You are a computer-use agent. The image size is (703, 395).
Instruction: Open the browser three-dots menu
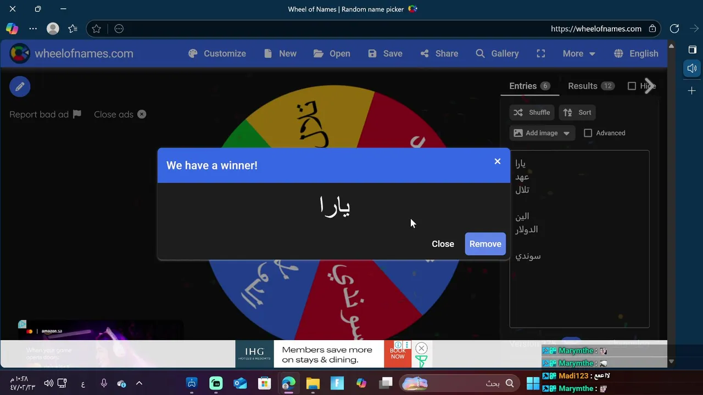tap(33, 29)
